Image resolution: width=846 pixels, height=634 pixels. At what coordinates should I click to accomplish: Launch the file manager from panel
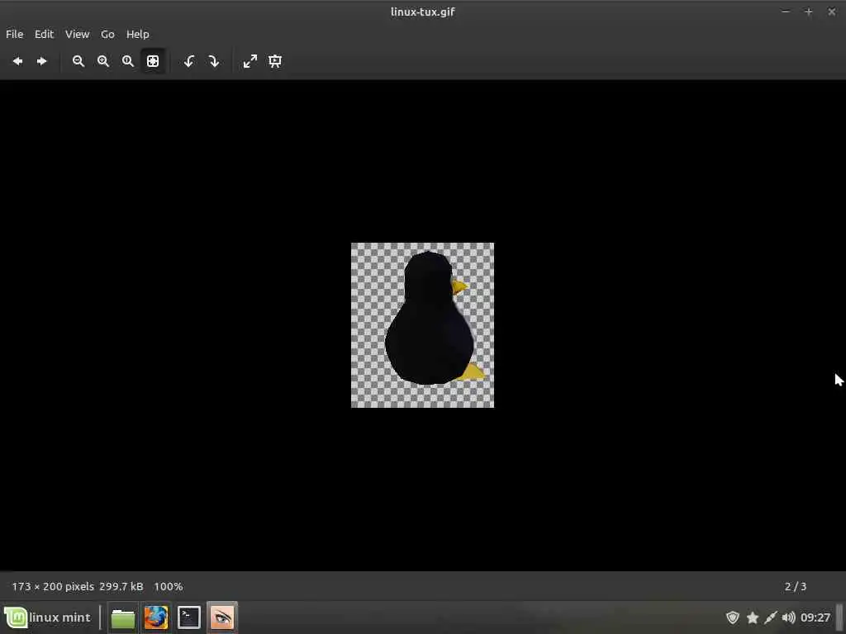click(123, 617)
